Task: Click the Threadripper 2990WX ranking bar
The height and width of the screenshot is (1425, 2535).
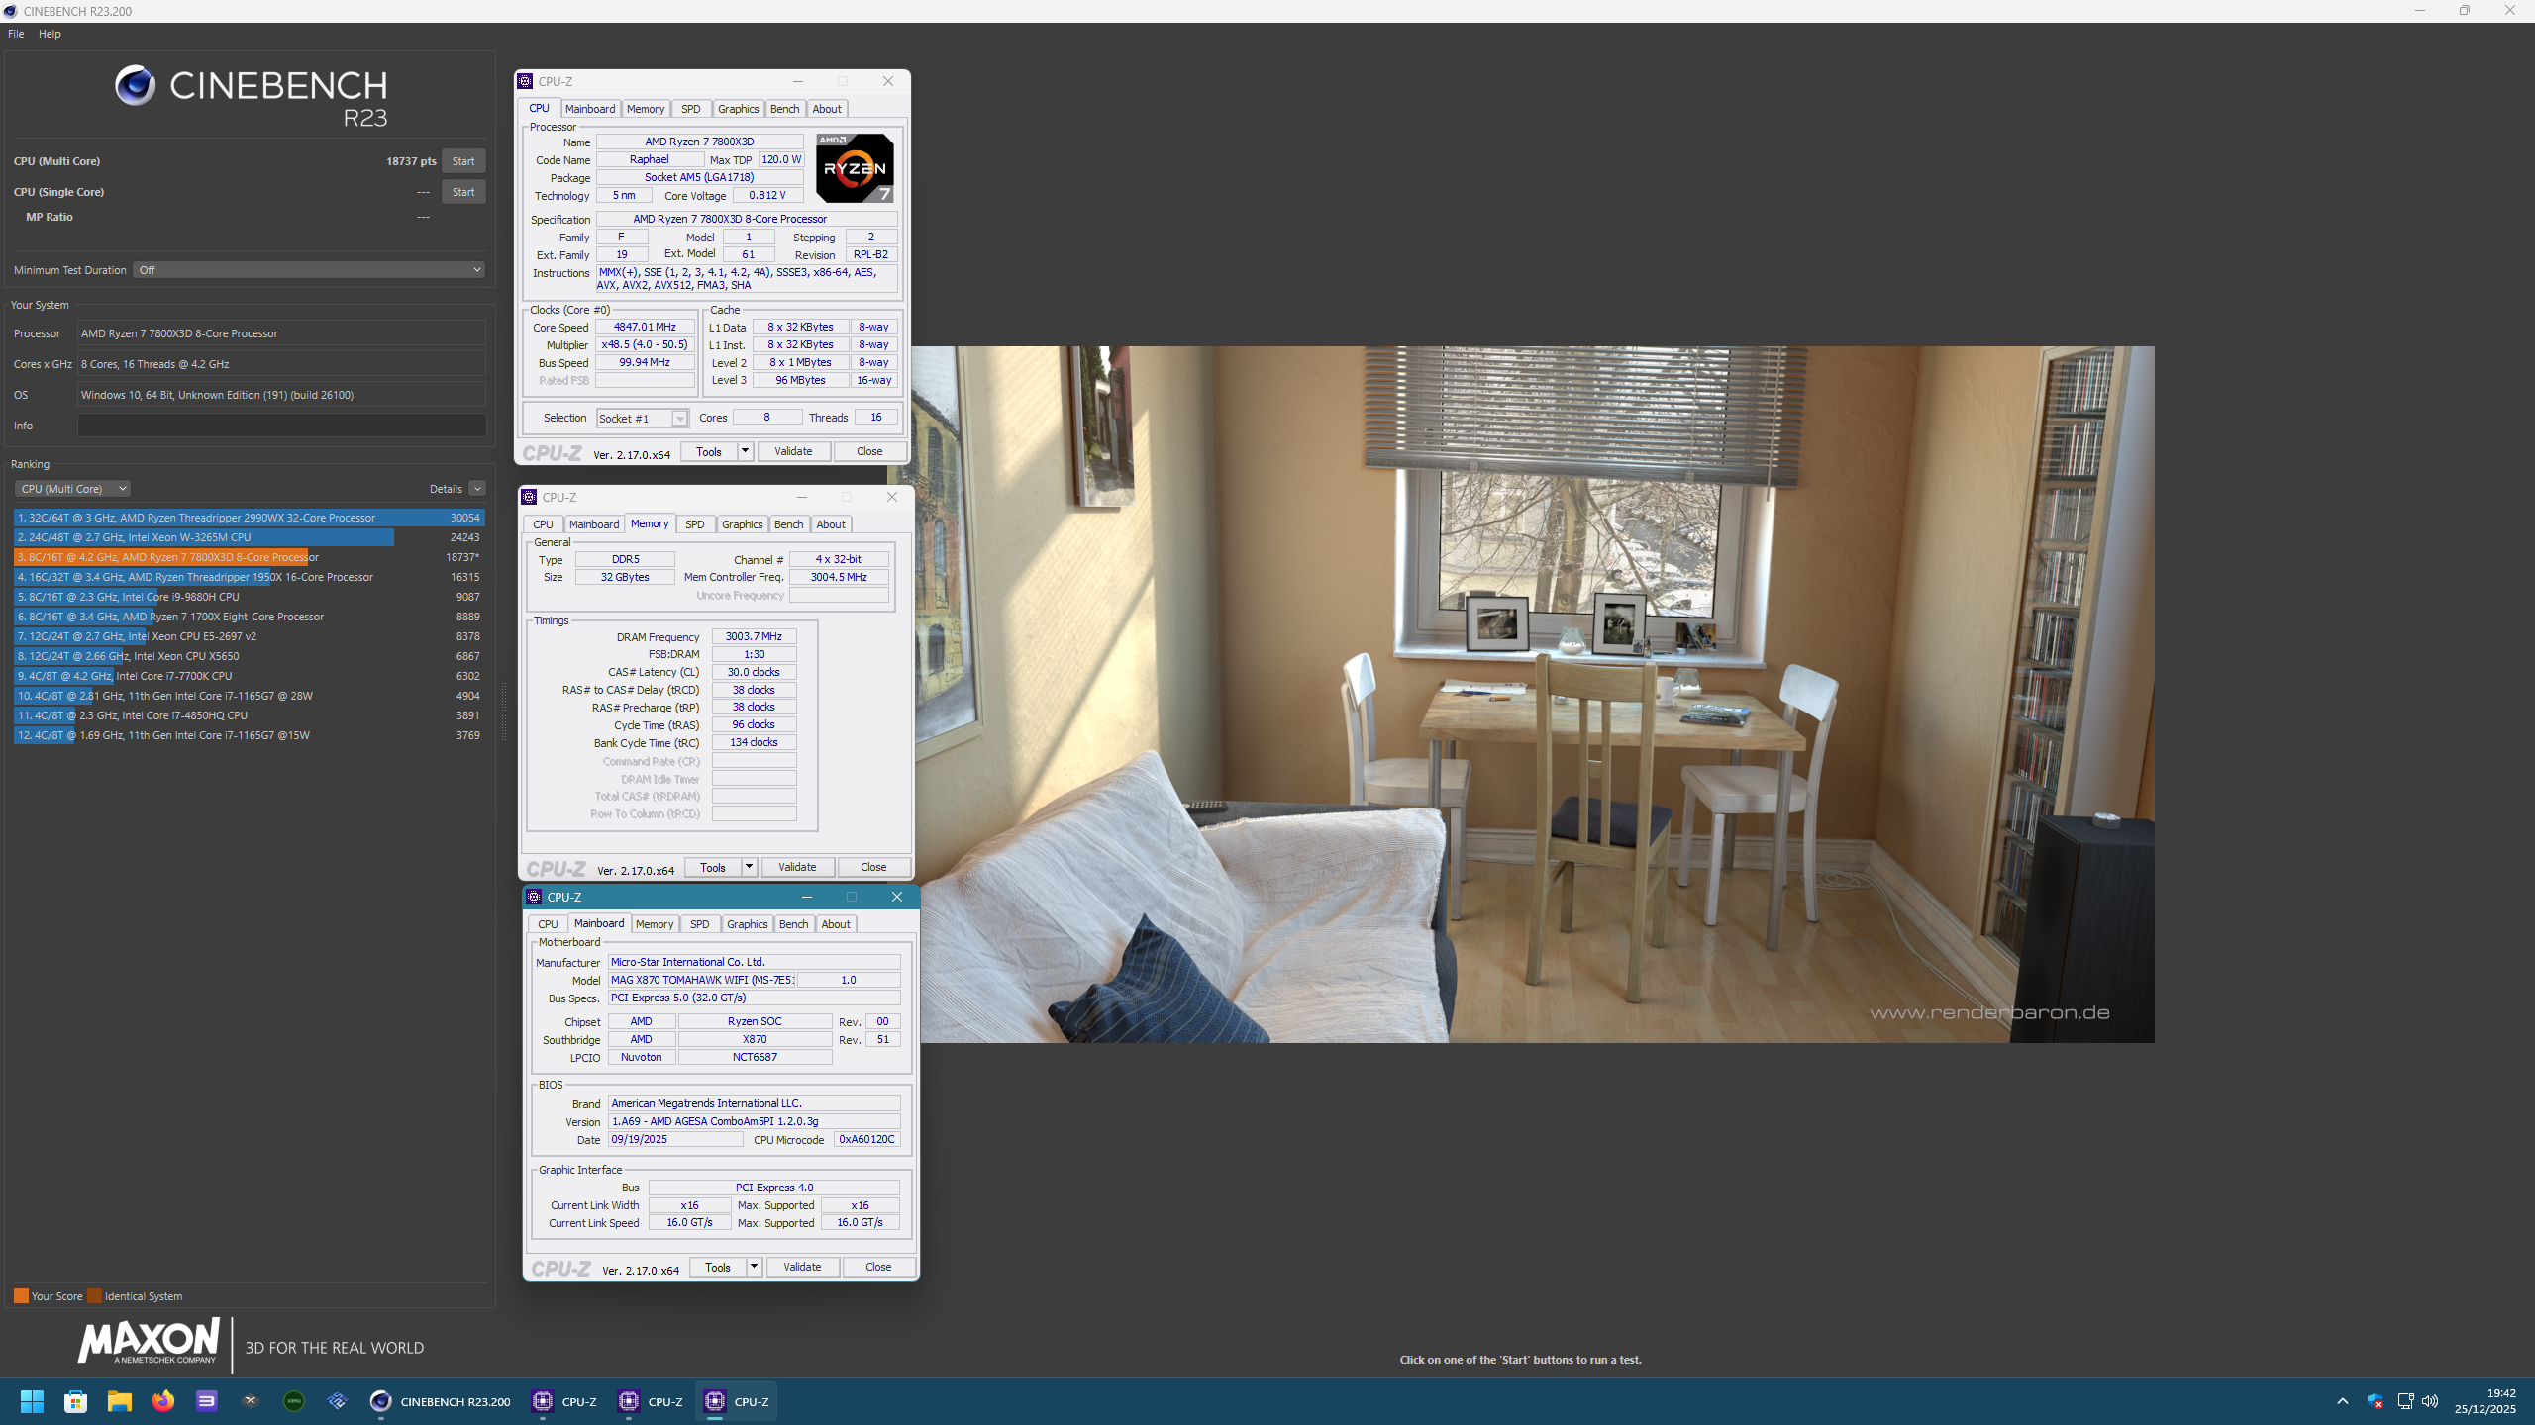Action: (249, 518)
